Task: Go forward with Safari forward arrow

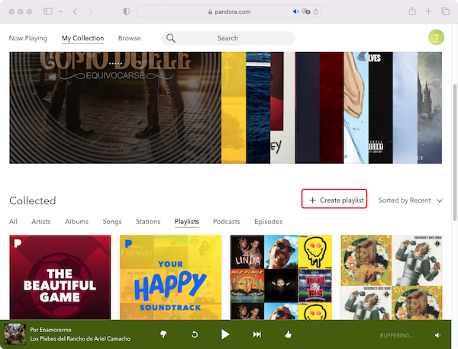Action: 91,11
